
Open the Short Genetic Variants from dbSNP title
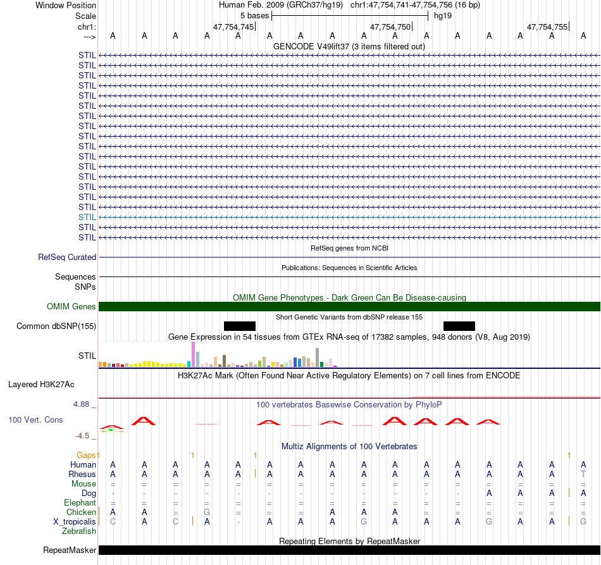349,317
